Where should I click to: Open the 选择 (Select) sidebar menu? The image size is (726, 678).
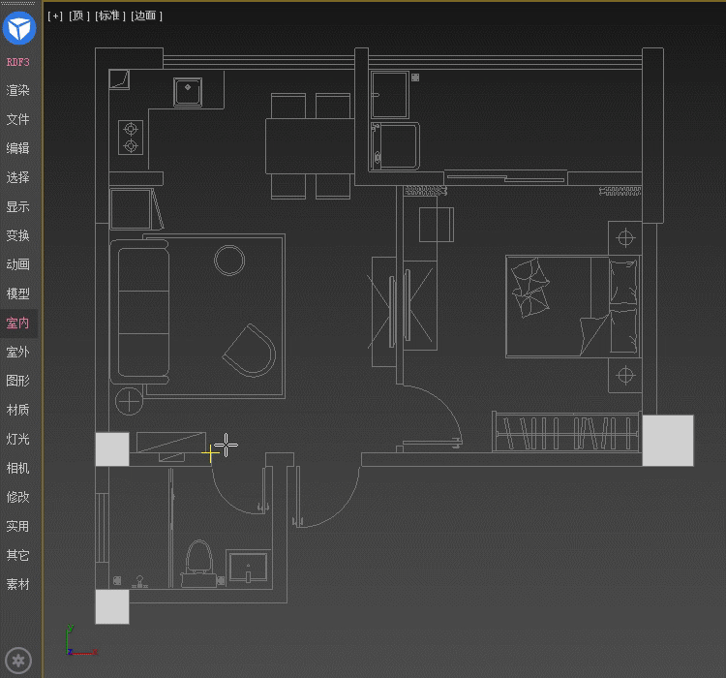coord(18,177)
